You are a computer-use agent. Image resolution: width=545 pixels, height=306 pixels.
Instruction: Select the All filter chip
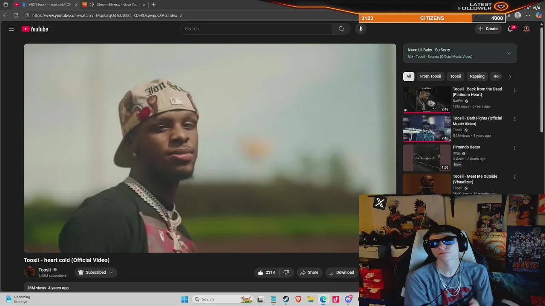coord(409,76)
